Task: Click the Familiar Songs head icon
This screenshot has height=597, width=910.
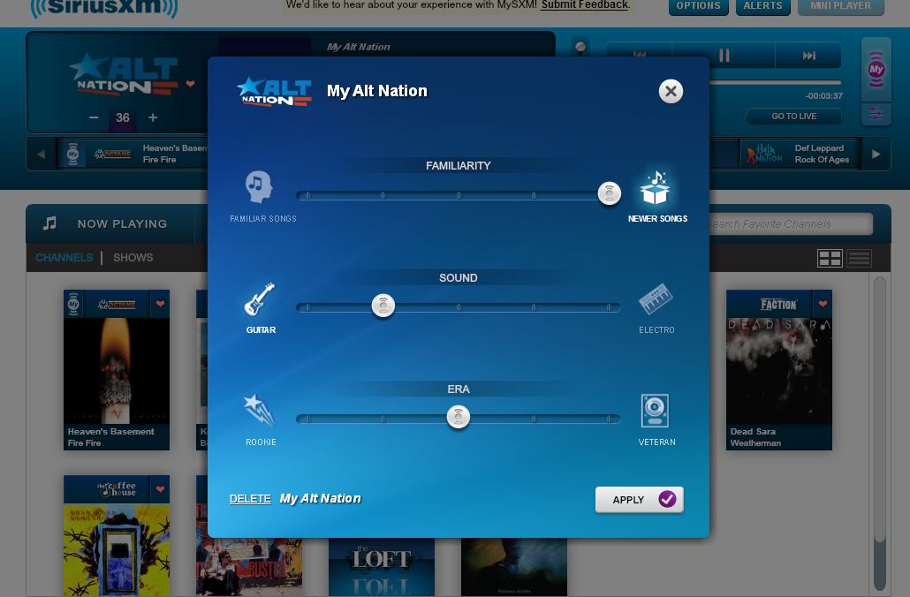Action: (258, 187)
